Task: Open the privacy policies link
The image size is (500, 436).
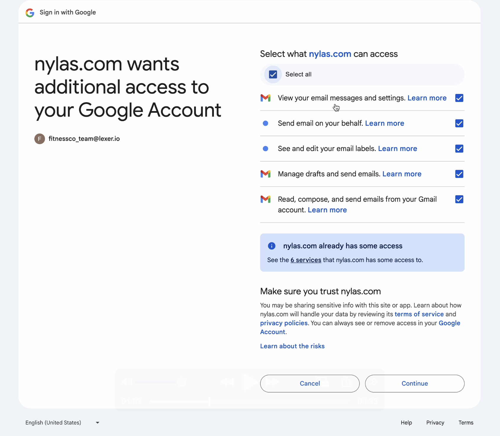Action: [284, 323]
